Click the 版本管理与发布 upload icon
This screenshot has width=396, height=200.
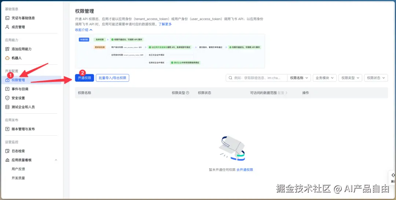7,129
